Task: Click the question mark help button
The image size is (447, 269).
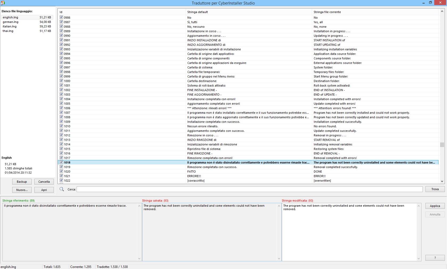Action: coord(435,258)
